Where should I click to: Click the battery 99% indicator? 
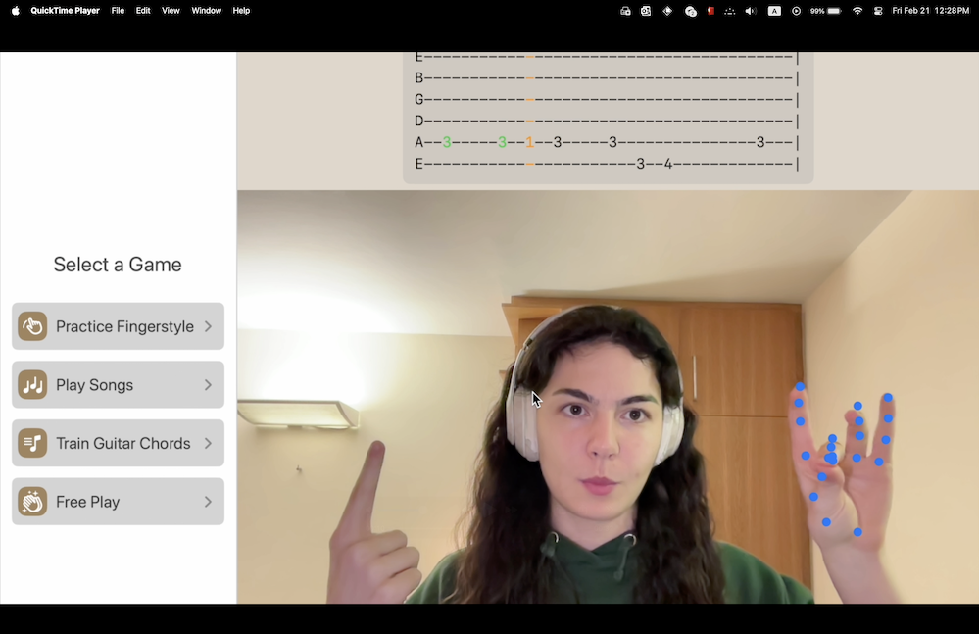coord(825,11)
